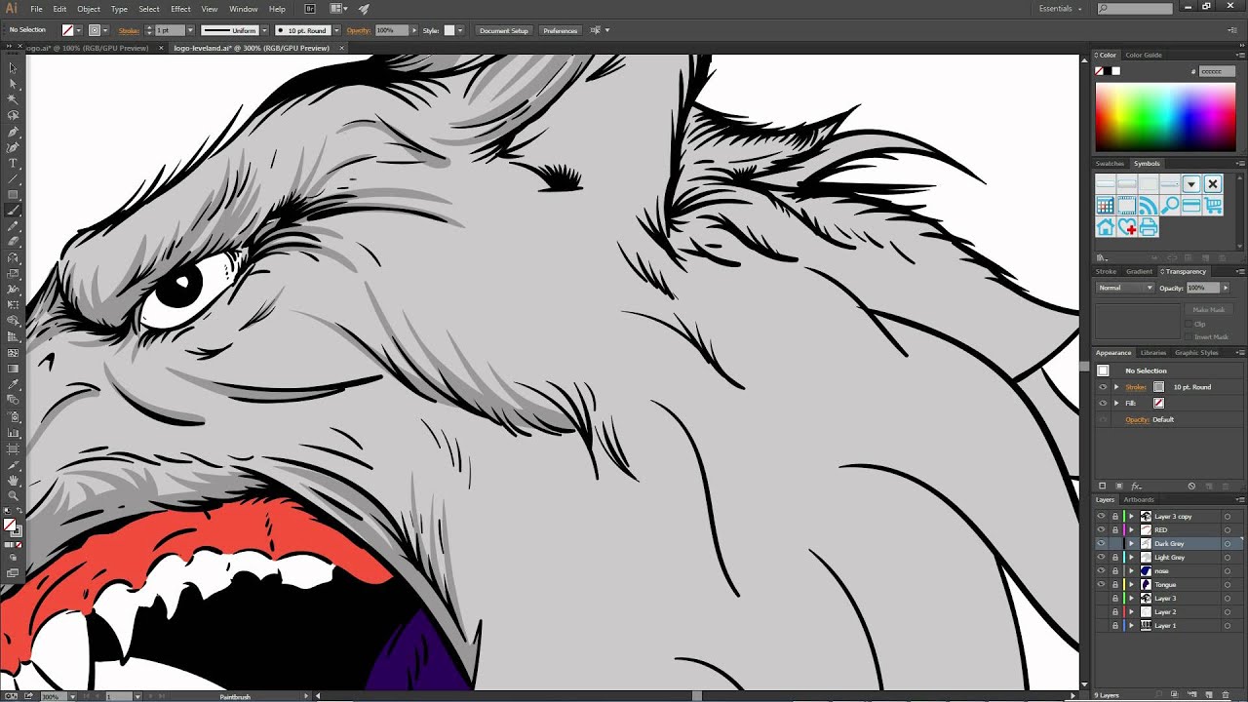The height and width of the screenshot is (702, 1248).
Task: Expand the Stroke attribute in Appearance
Action: click(1116, 387)
